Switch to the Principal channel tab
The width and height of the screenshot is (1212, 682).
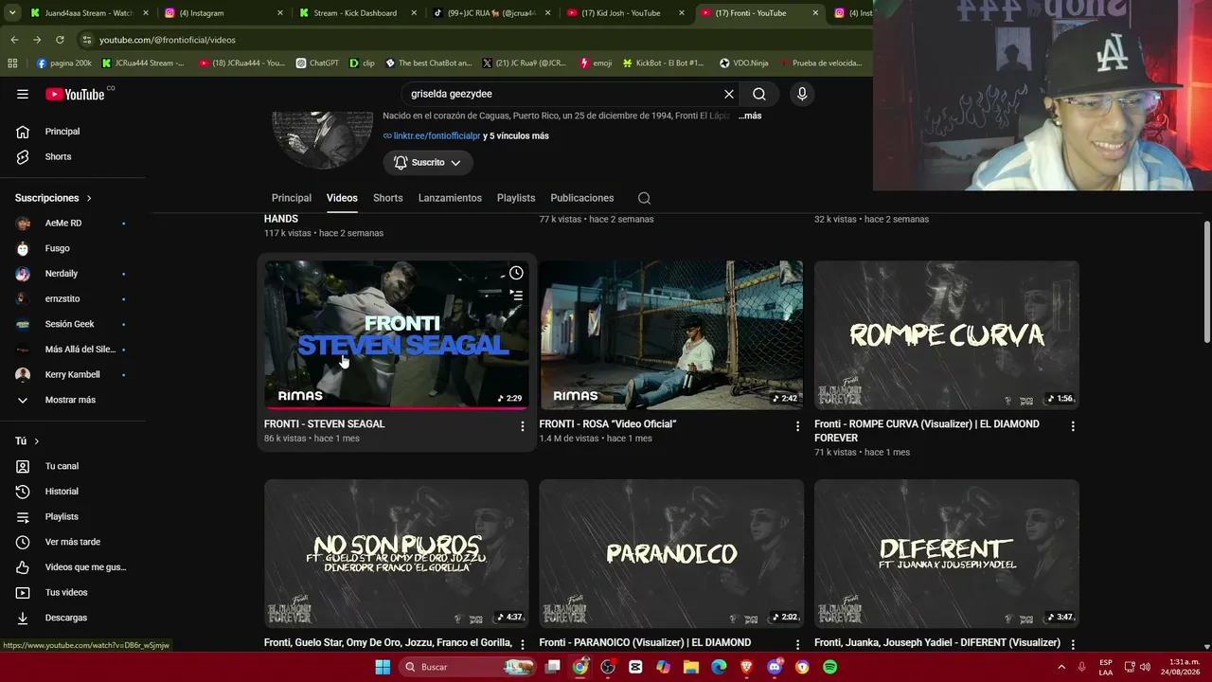coord(292,198)
